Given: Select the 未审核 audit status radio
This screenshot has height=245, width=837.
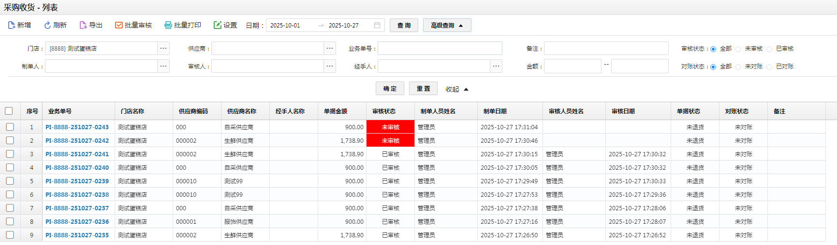Looking at the screenshot, I should (x=738, y=49).
